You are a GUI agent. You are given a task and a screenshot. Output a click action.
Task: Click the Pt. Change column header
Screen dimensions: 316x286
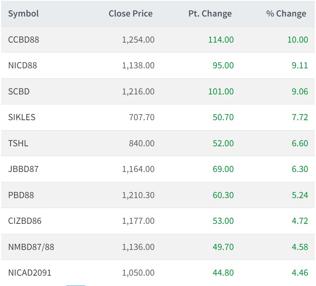[210, 14]
